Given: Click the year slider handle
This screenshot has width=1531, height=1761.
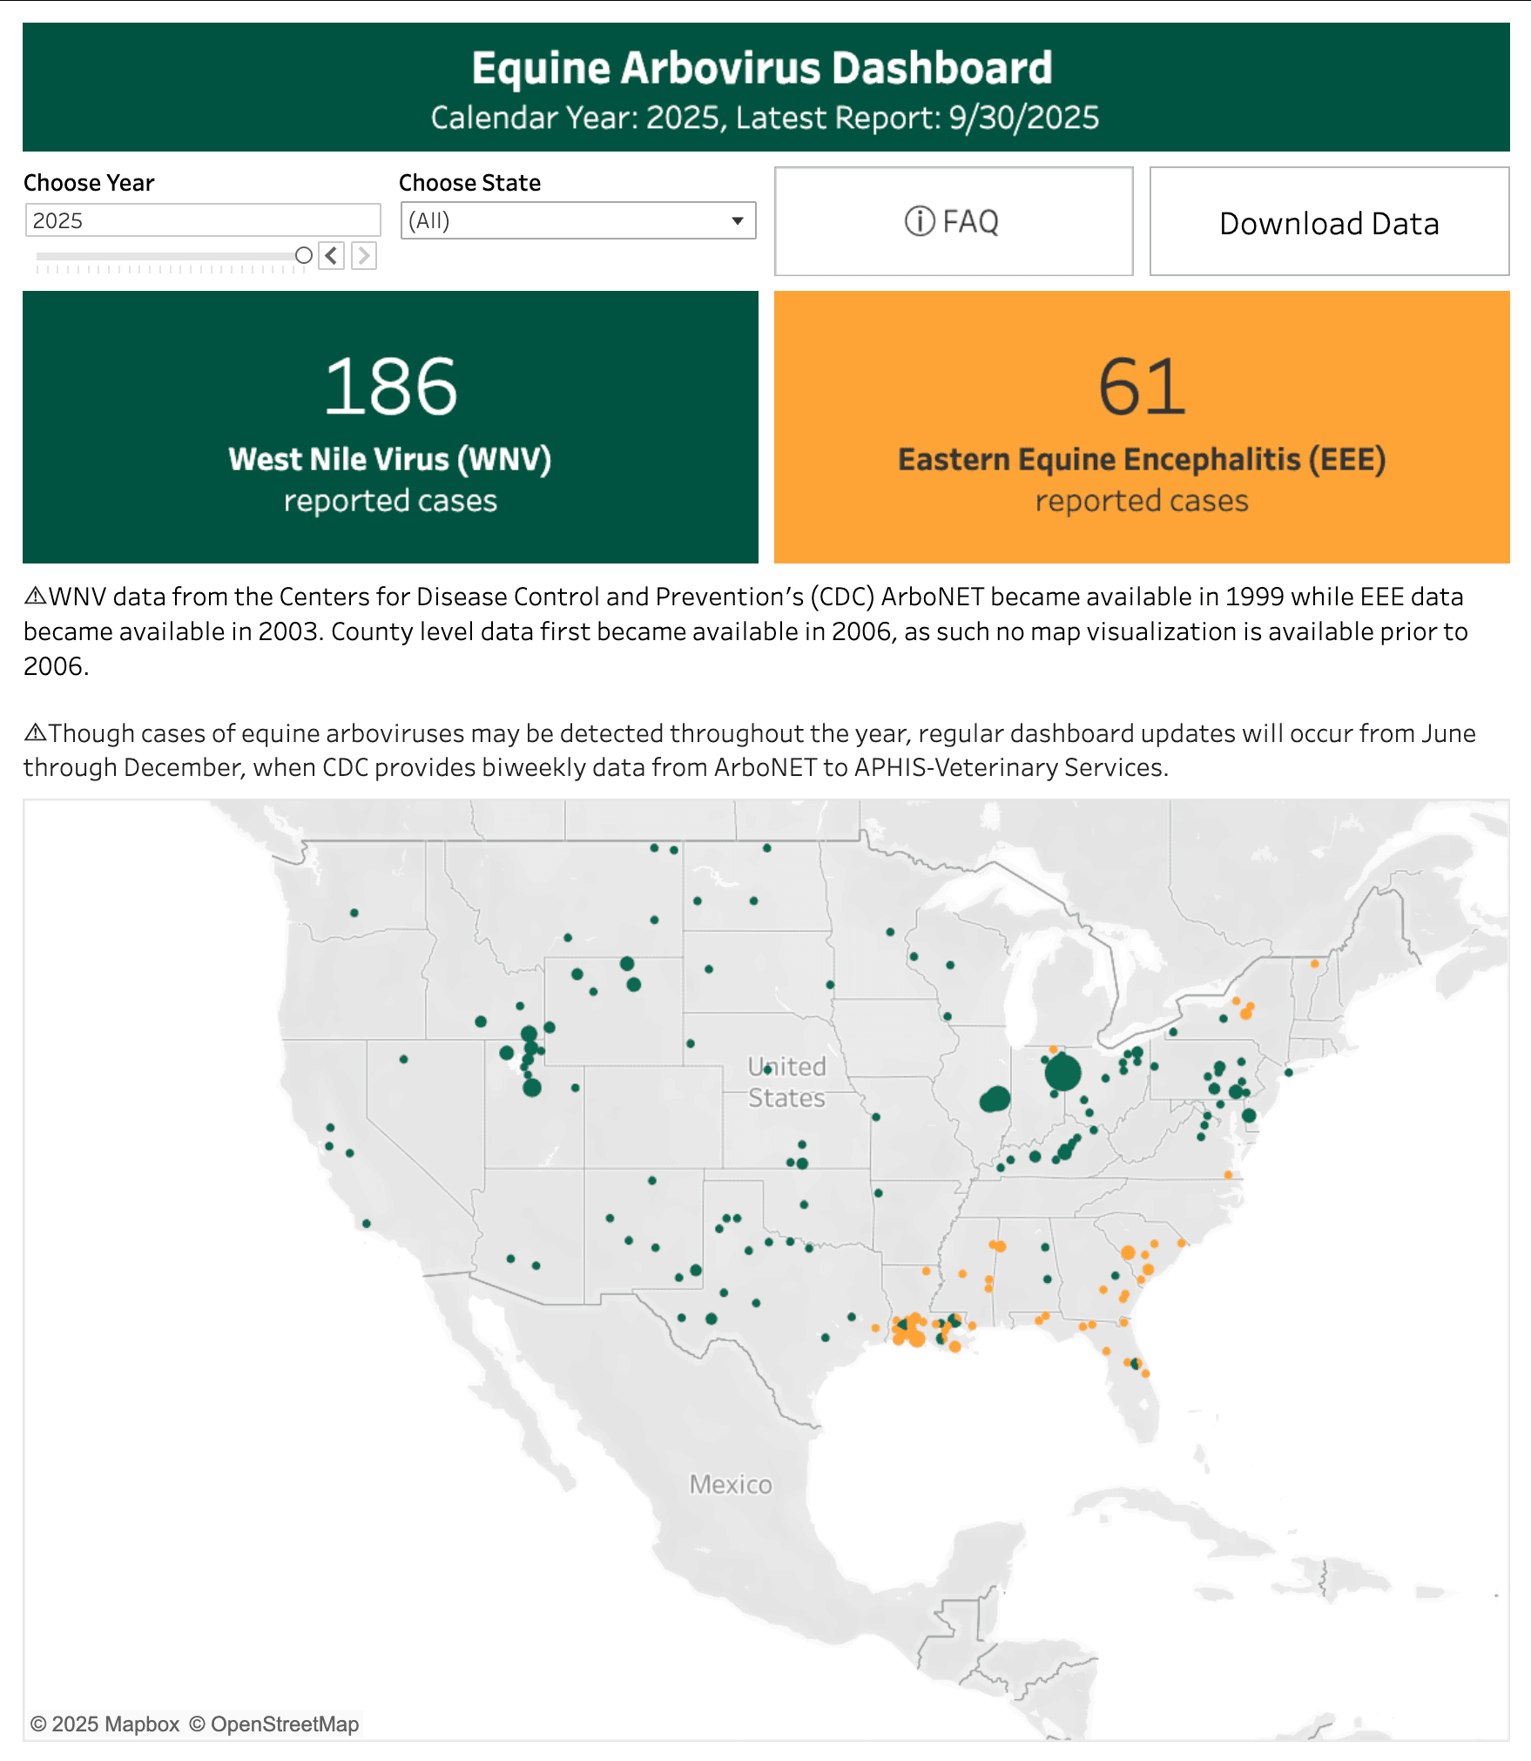Looking at the screenshot, I should pos(304,255).
